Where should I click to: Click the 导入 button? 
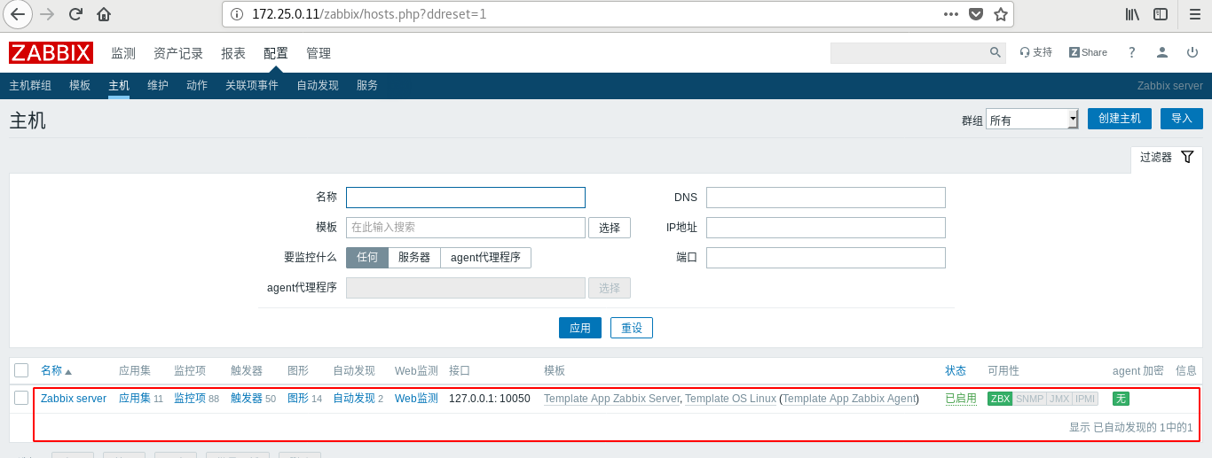(1182, 119)
